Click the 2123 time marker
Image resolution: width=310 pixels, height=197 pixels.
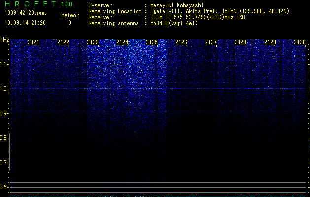[x=93, y=42]
